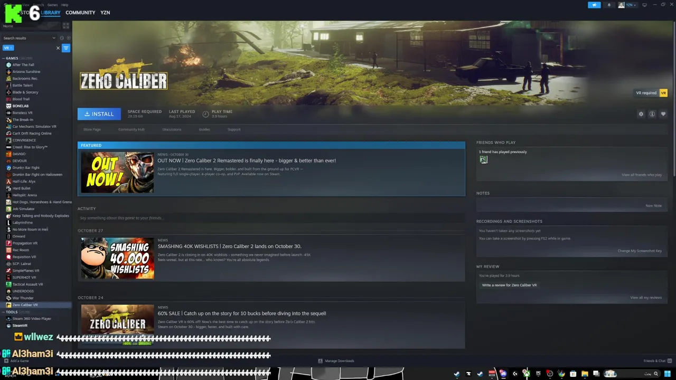Click the friend avatar who played
The width and height of the screenshot is (676, 380).
point(483,160)
